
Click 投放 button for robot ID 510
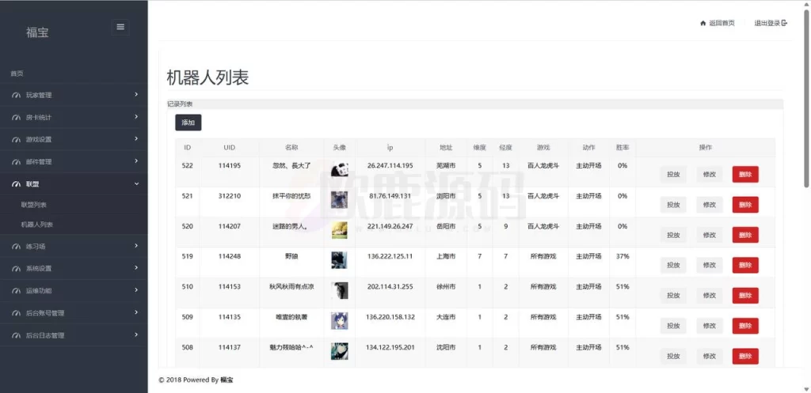click(x=672, y=295)
